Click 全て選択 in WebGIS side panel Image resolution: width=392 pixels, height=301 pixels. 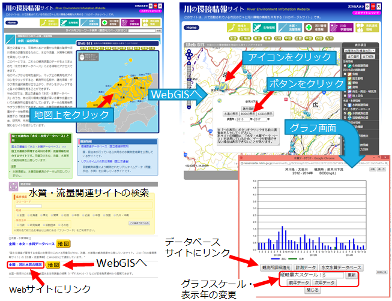pyautogui.click(x=353, y=57)
